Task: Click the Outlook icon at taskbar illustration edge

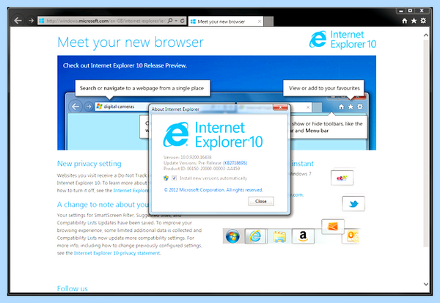Action: (353, 236)
